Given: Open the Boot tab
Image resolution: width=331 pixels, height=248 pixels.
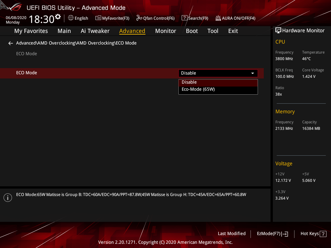Looking at the screenshot, I should pyautogui.click(x=192, y=31).
